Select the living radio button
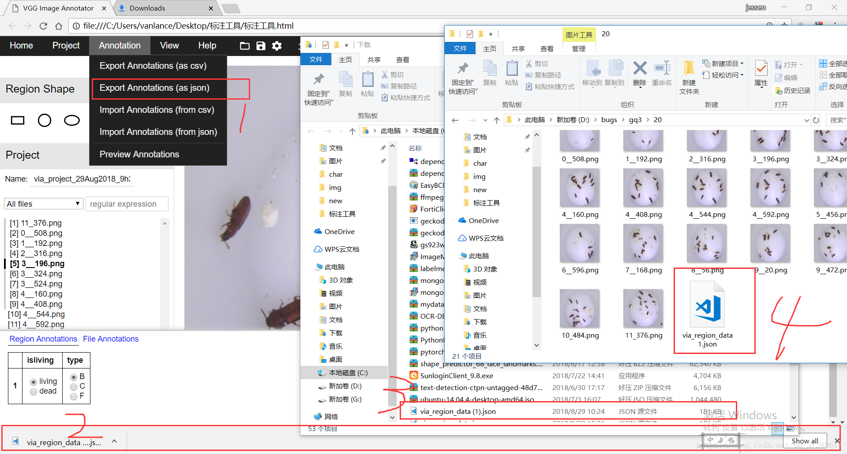847x454 pixels. click(x=34, y=382)
